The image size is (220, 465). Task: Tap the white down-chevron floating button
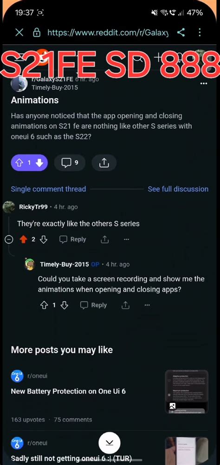[110, 443]
